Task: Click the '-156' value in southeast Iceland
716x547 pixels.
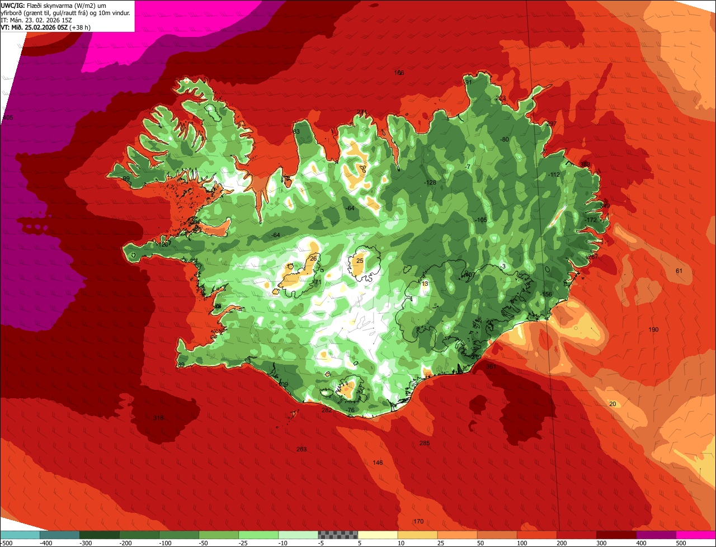Action: point(546,294)
